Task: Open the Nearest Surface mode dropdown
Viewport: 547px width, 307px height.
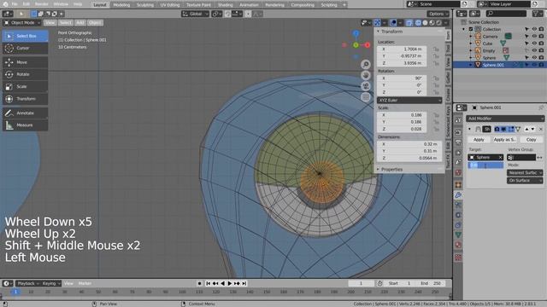Action: tap(525, 172)
